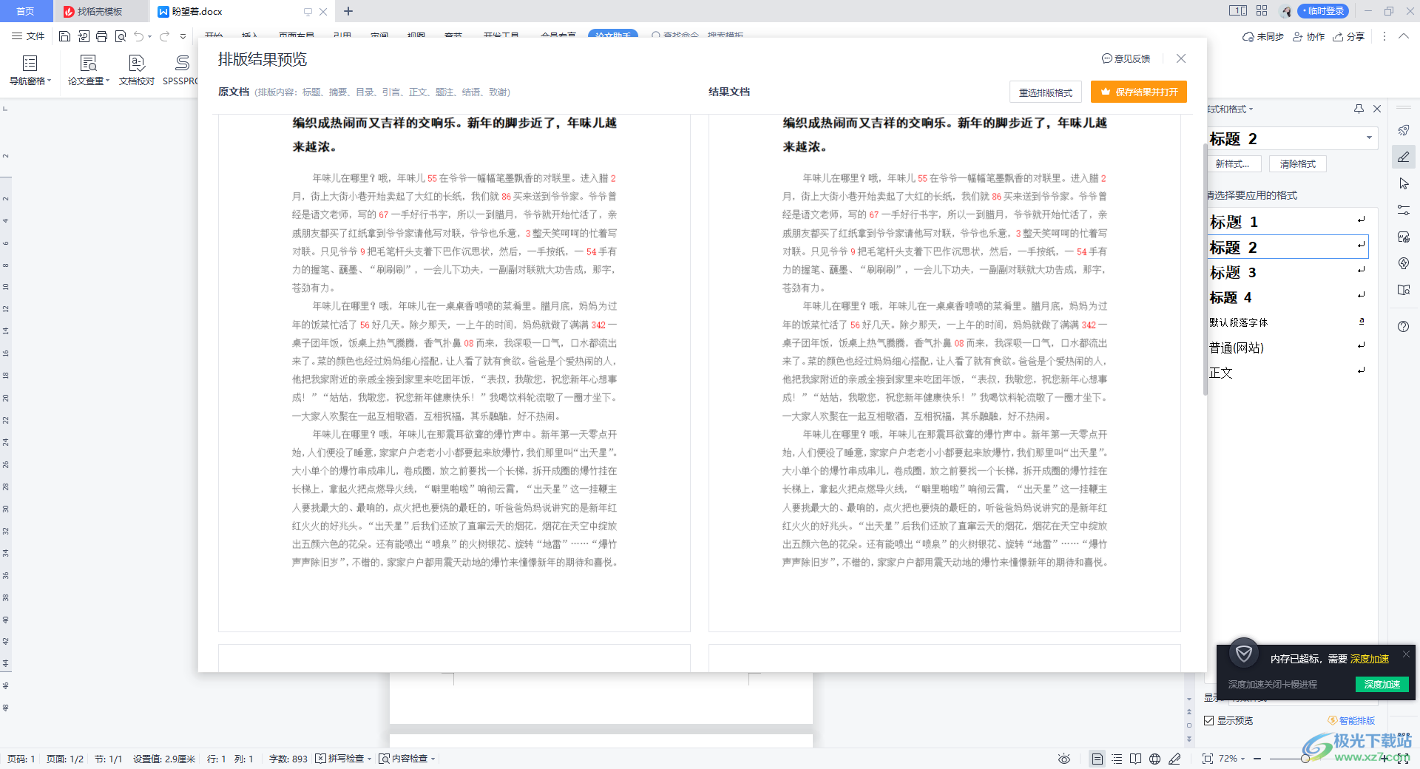Click the 字数: 893 word count
This screenshot has height=769, width=1420.
(288, 759)
